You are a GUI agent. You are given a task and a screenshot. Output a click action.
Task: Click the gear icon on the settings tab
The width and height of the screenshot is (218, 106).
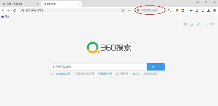pos(4,4)
